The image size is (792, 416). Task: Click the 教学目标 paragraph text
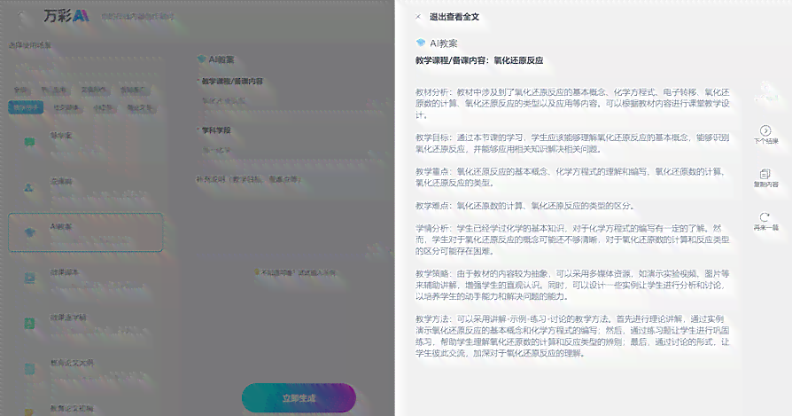(x=572, y=143)
